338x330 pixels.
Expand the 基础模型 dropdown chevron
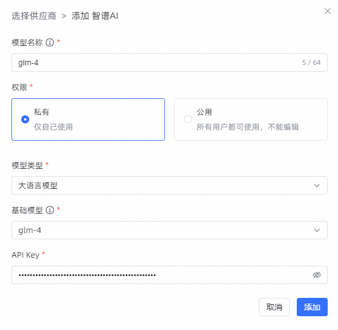point(317,230)
